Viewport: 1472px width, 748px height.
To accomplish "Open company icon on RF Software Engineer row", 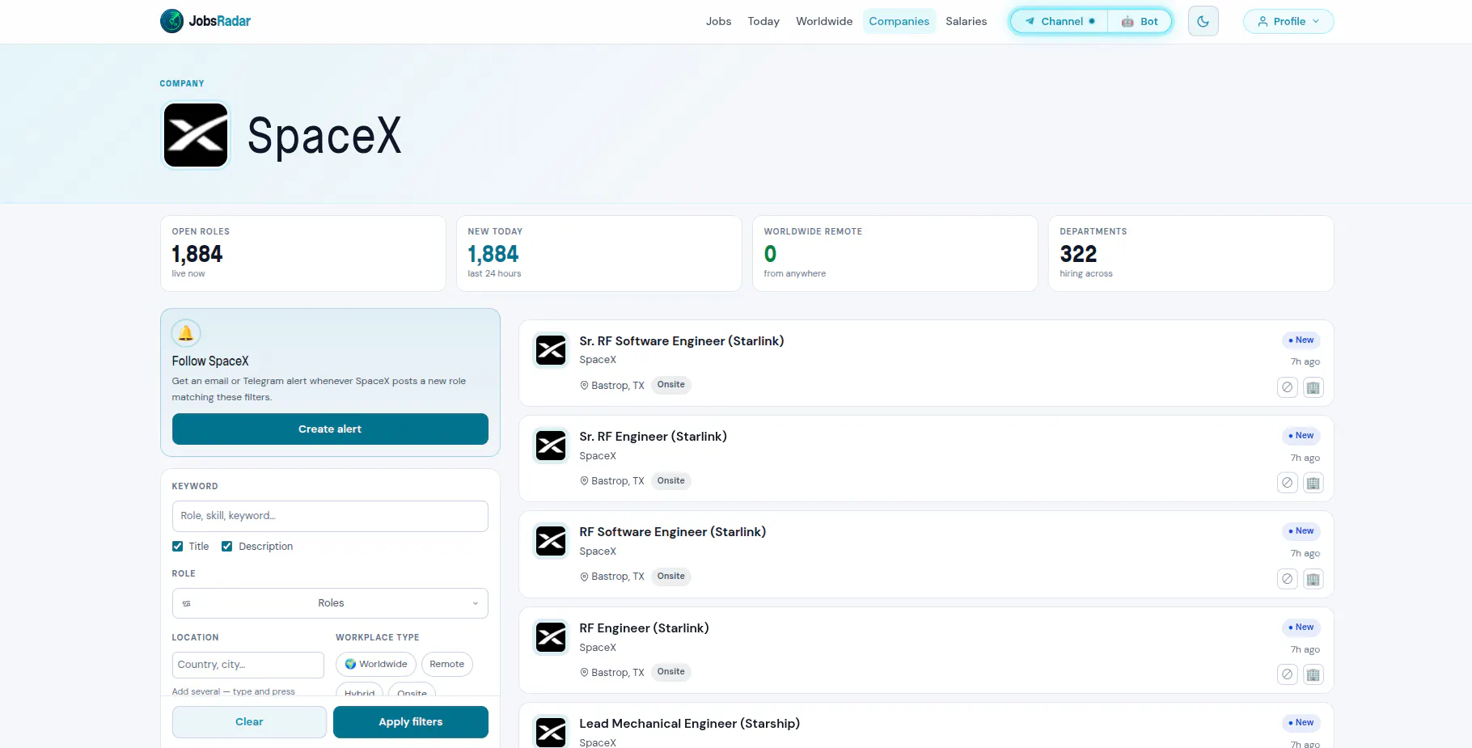I will (x=1313, y=579).
